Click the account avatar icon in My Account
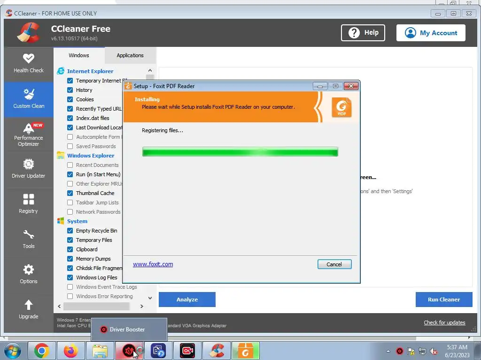The width and height of the screenshot is (481, 360). pos(410,33)
